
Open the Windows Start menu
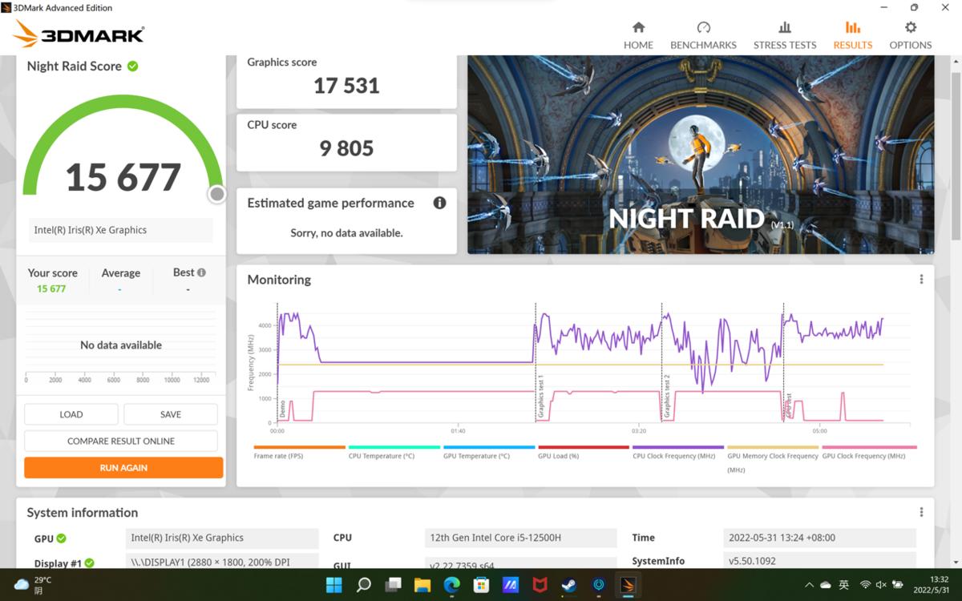tap(334, 585)
